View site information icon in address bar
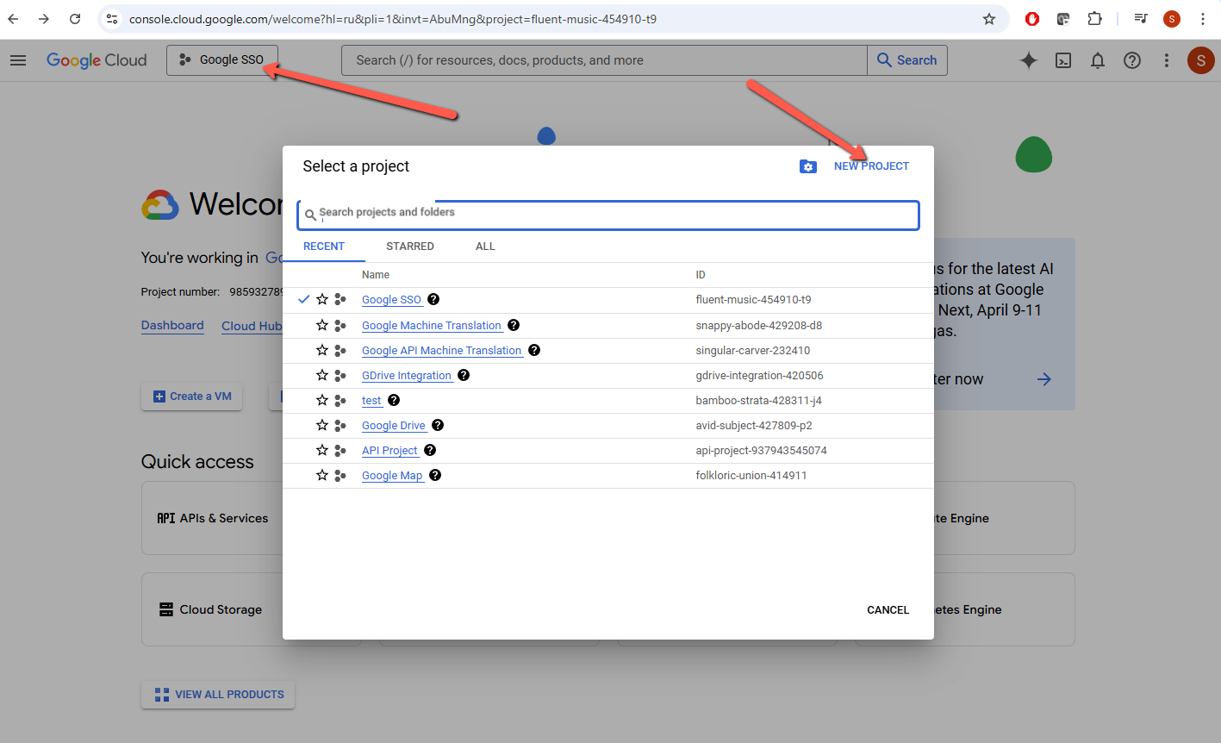Viewport: 1221px width, 743px height. [x=112, y=19]
